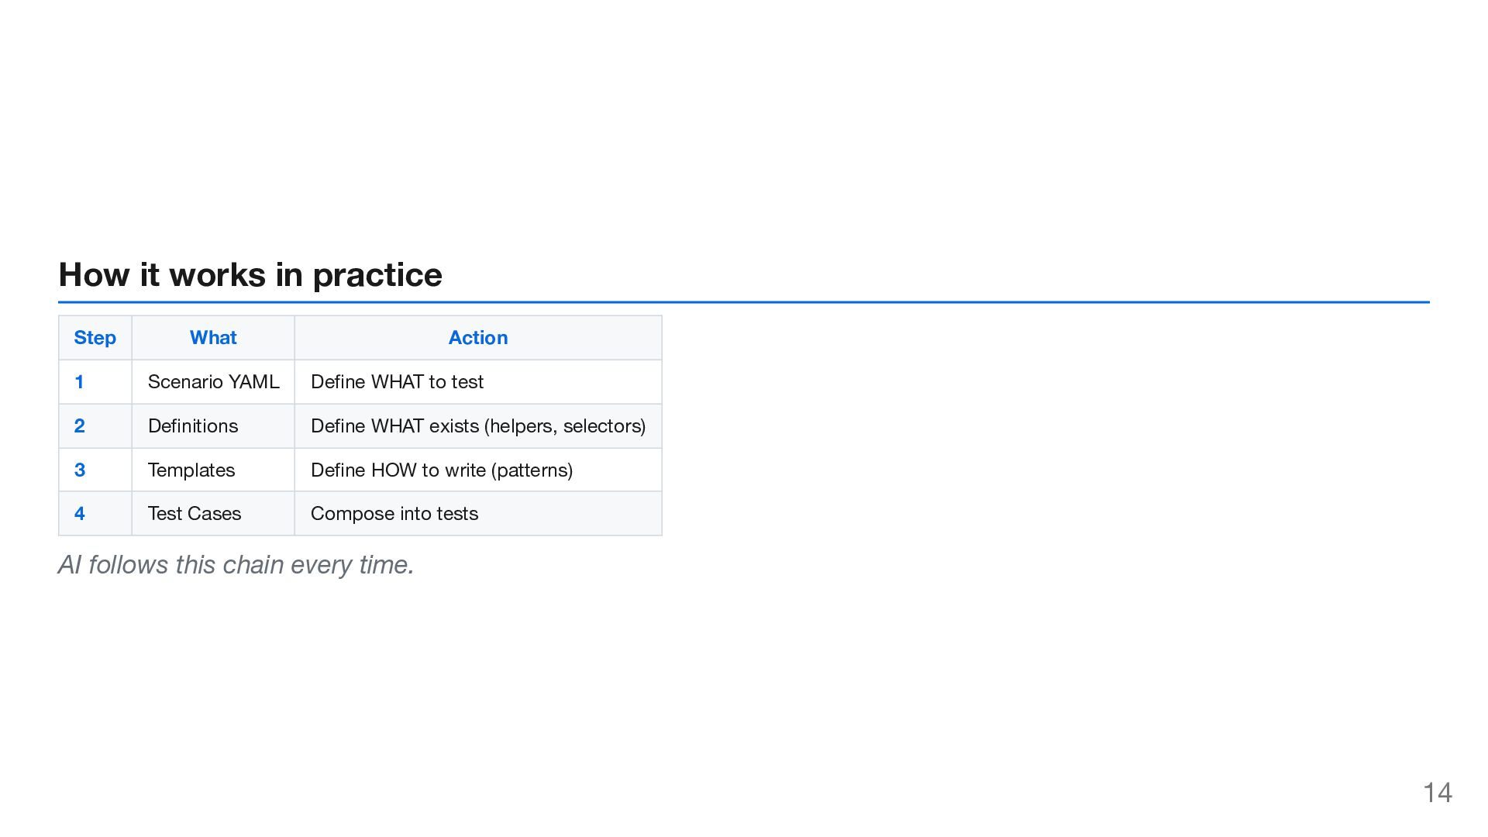Select step number 2 in the table
Image resolution: width=1488 pixels, height=837 pixels.
(79, 426)
